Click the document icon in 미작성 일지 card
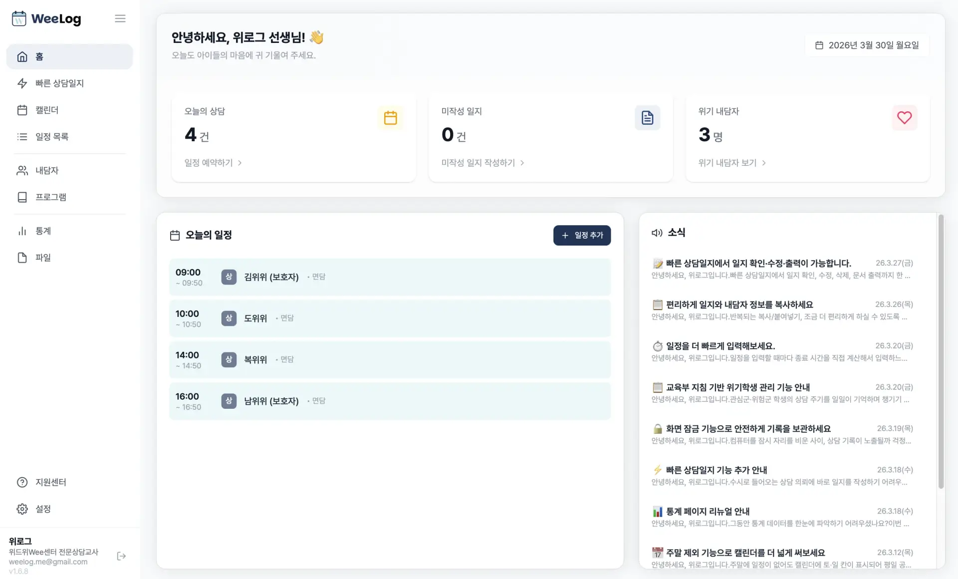 click(x=647, y=118)
